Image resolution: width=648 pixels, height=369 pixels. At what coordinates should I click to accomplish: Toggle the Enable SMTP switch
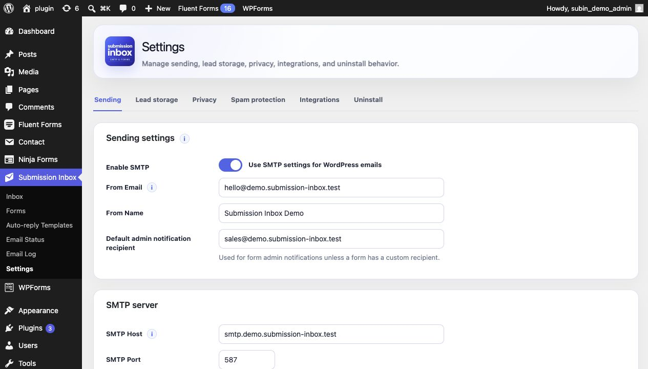(231, 165)
